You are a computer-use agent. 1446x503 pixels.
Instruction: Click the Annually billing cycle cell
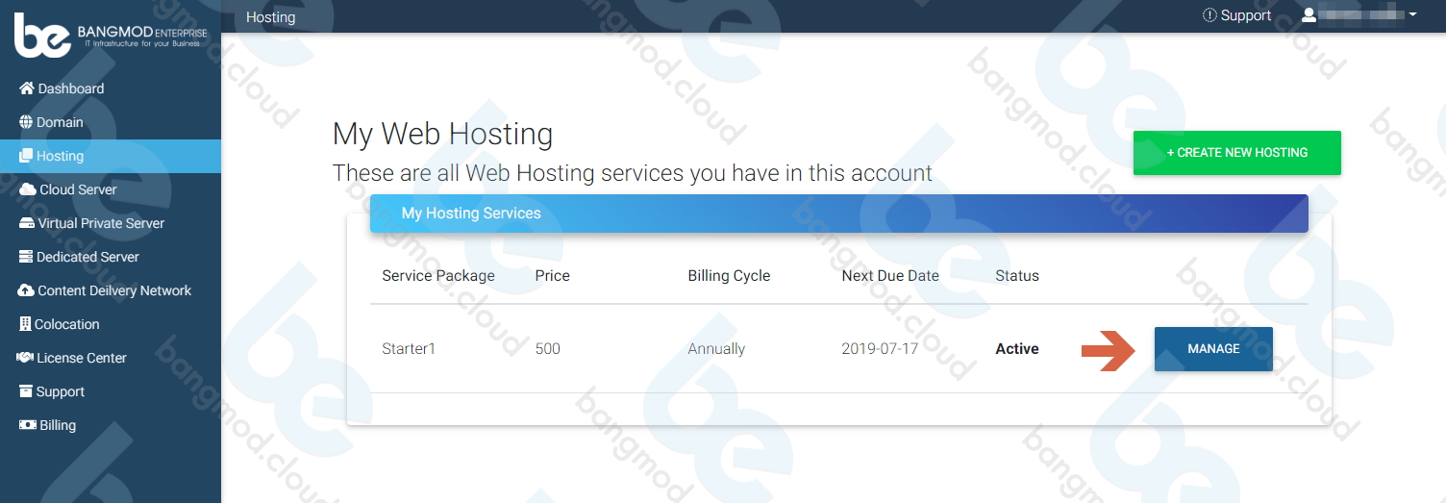716,349
